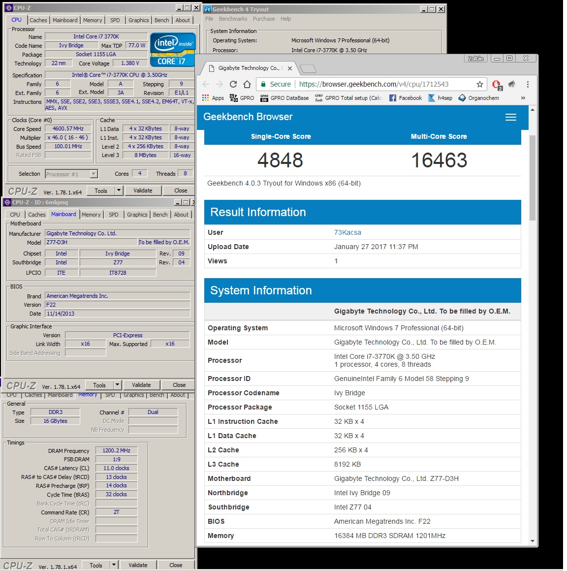Click Validate in the Mainboard CPU-Z window

(141, 385)
